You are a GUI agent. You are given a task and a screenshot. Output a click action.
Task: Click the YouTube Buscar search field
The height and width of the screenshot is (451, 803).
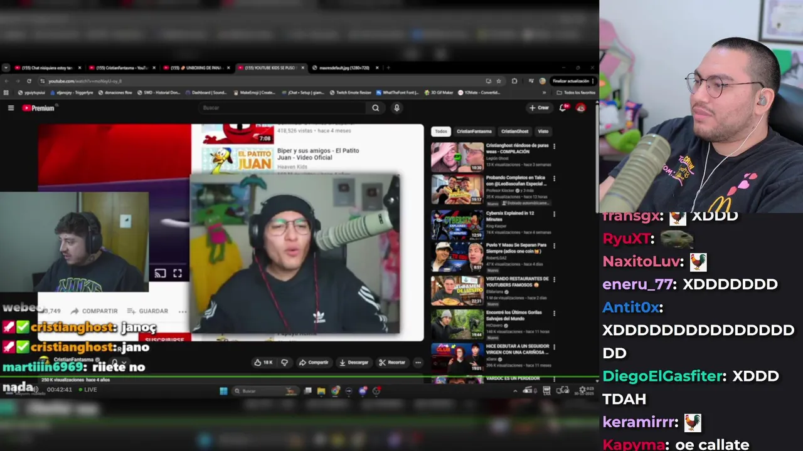(284, 108)
